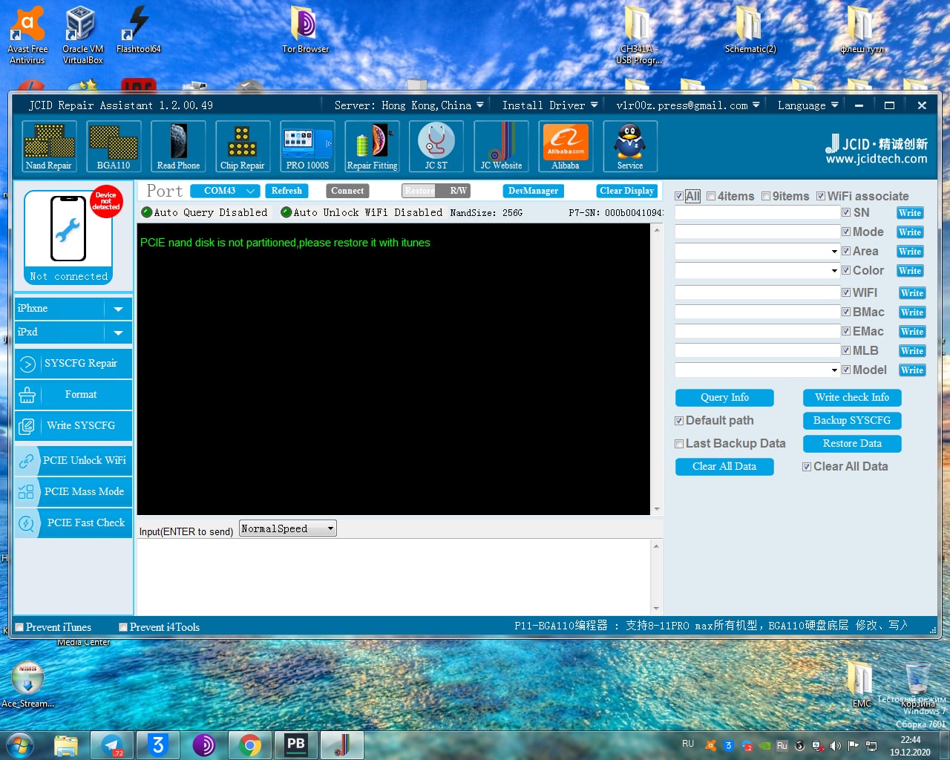The width and height of the screenshot is (950, 760).
Task: Select the Oracle VM VirtualBox desktop icon
Action: [x=82, y=35]
